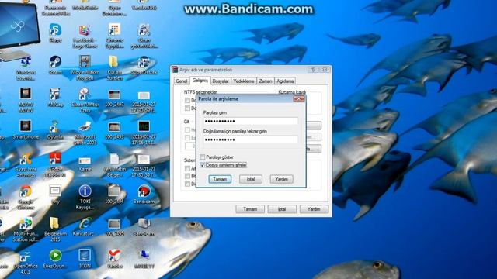Click İptal in Arşiv adı ve parametreleri window
The width and height of the screenshot is (497, 279).
point(282,209)
